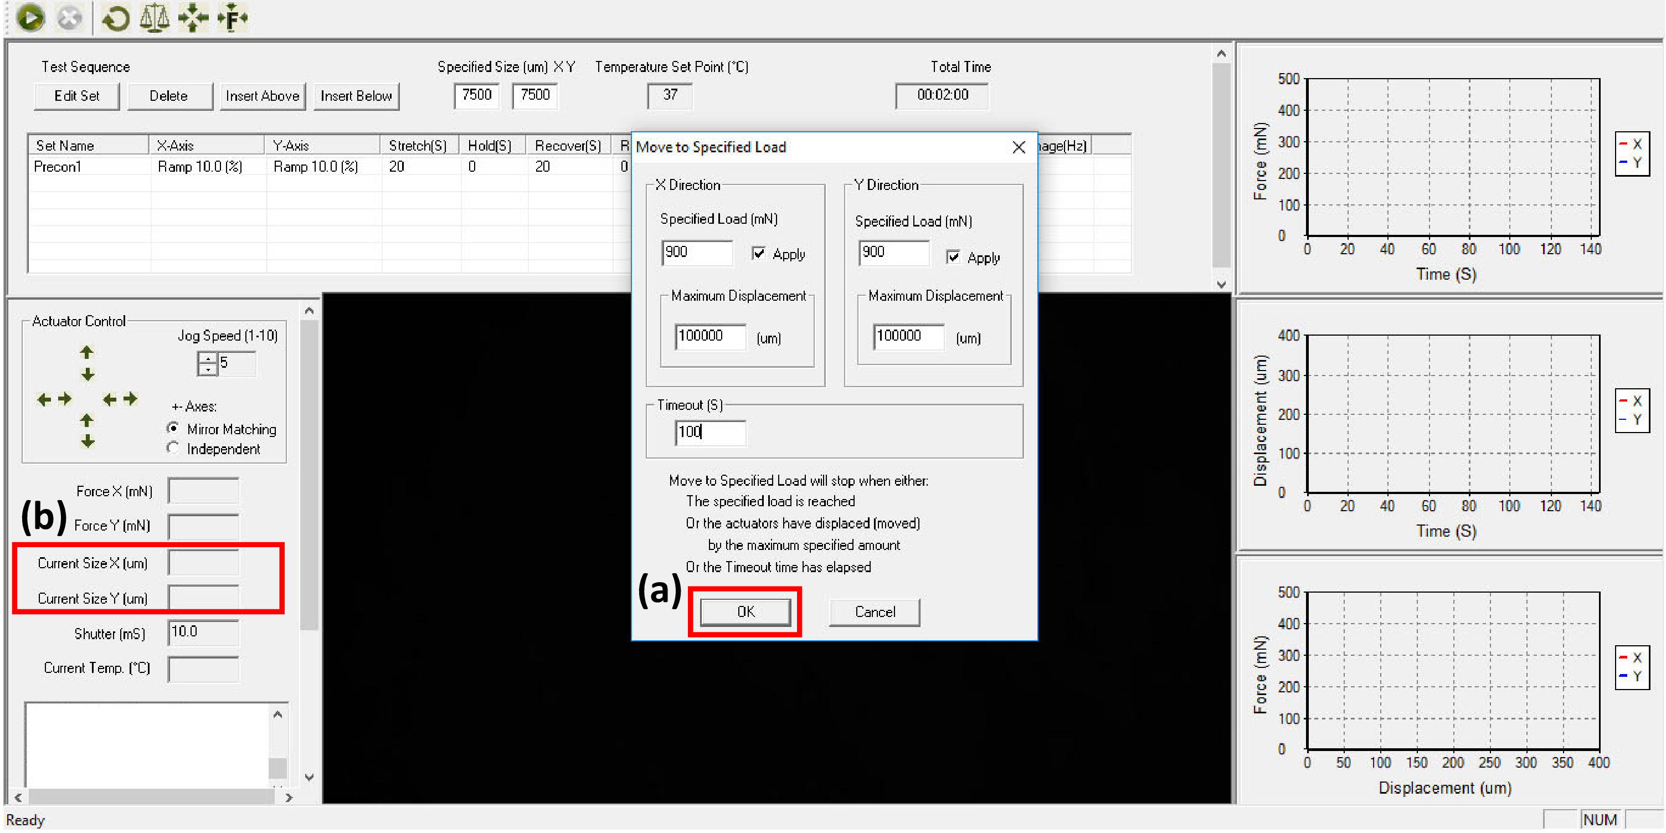Click the balance scales tare icon
The width and height of the screenshot is (1666, 833).
[154, 18]
